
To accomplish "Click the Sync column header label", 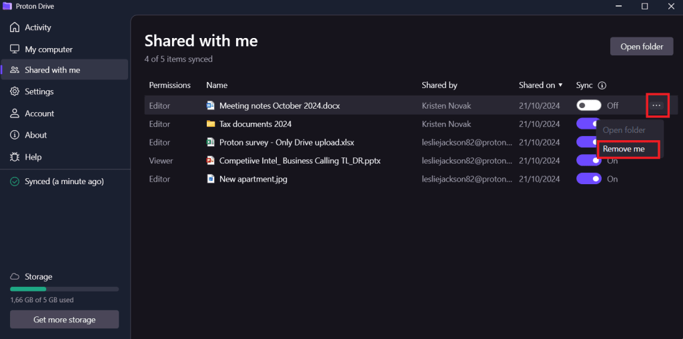I will (x=584, y=85).
